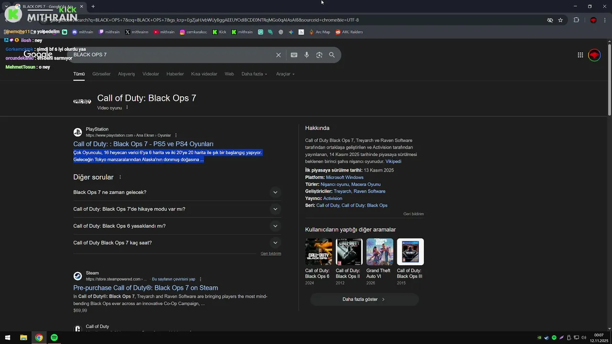This screenshot has height=344, width=612.
Task: Switch to the 'Görseller' tab
Action: [101, 74]
